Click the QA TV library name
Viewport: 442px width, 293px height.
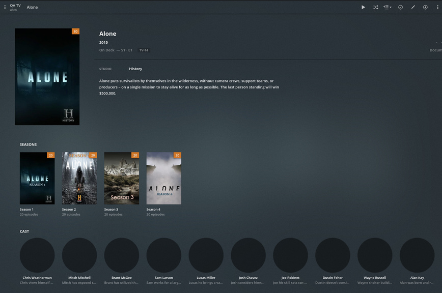click(x=15, y=6)
